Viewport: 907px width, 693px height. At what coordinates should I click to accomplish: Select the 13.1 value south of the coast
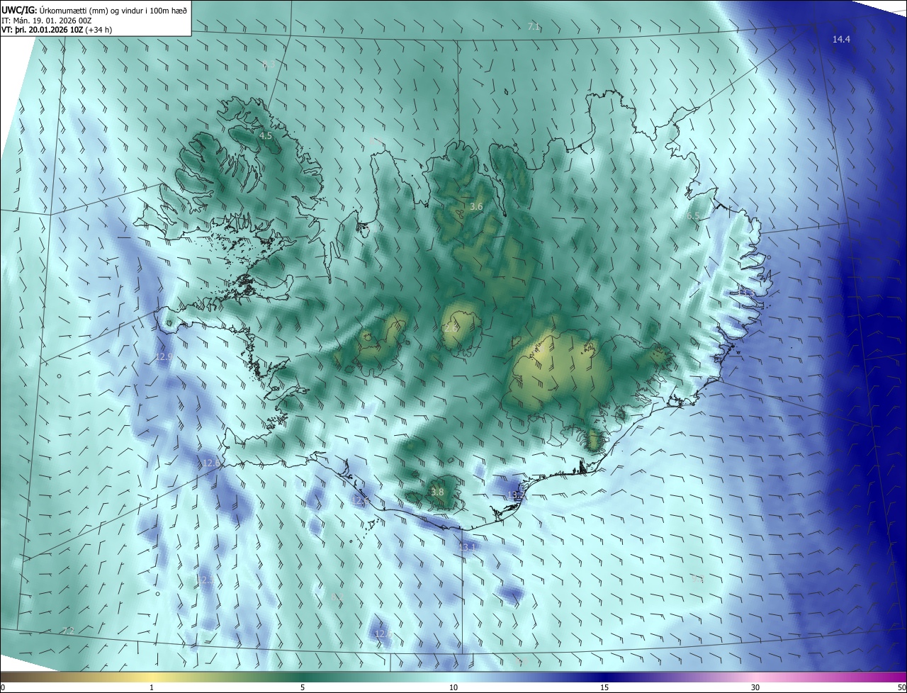(467, 548)
